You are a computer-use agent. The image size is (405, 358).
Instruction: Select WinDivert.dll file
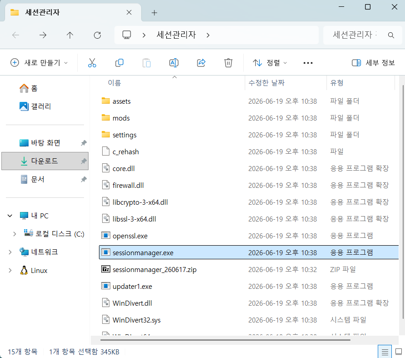tap(132, 303)
